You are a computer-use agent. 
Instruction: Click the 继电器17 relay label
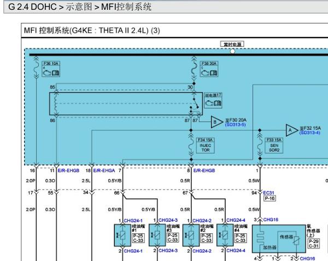tap(213, 95)
